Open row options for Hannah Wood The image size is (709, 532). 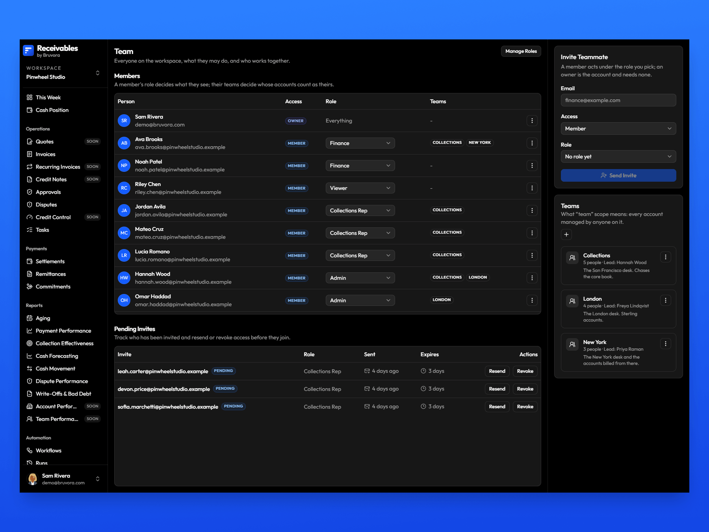click(532, 278)
